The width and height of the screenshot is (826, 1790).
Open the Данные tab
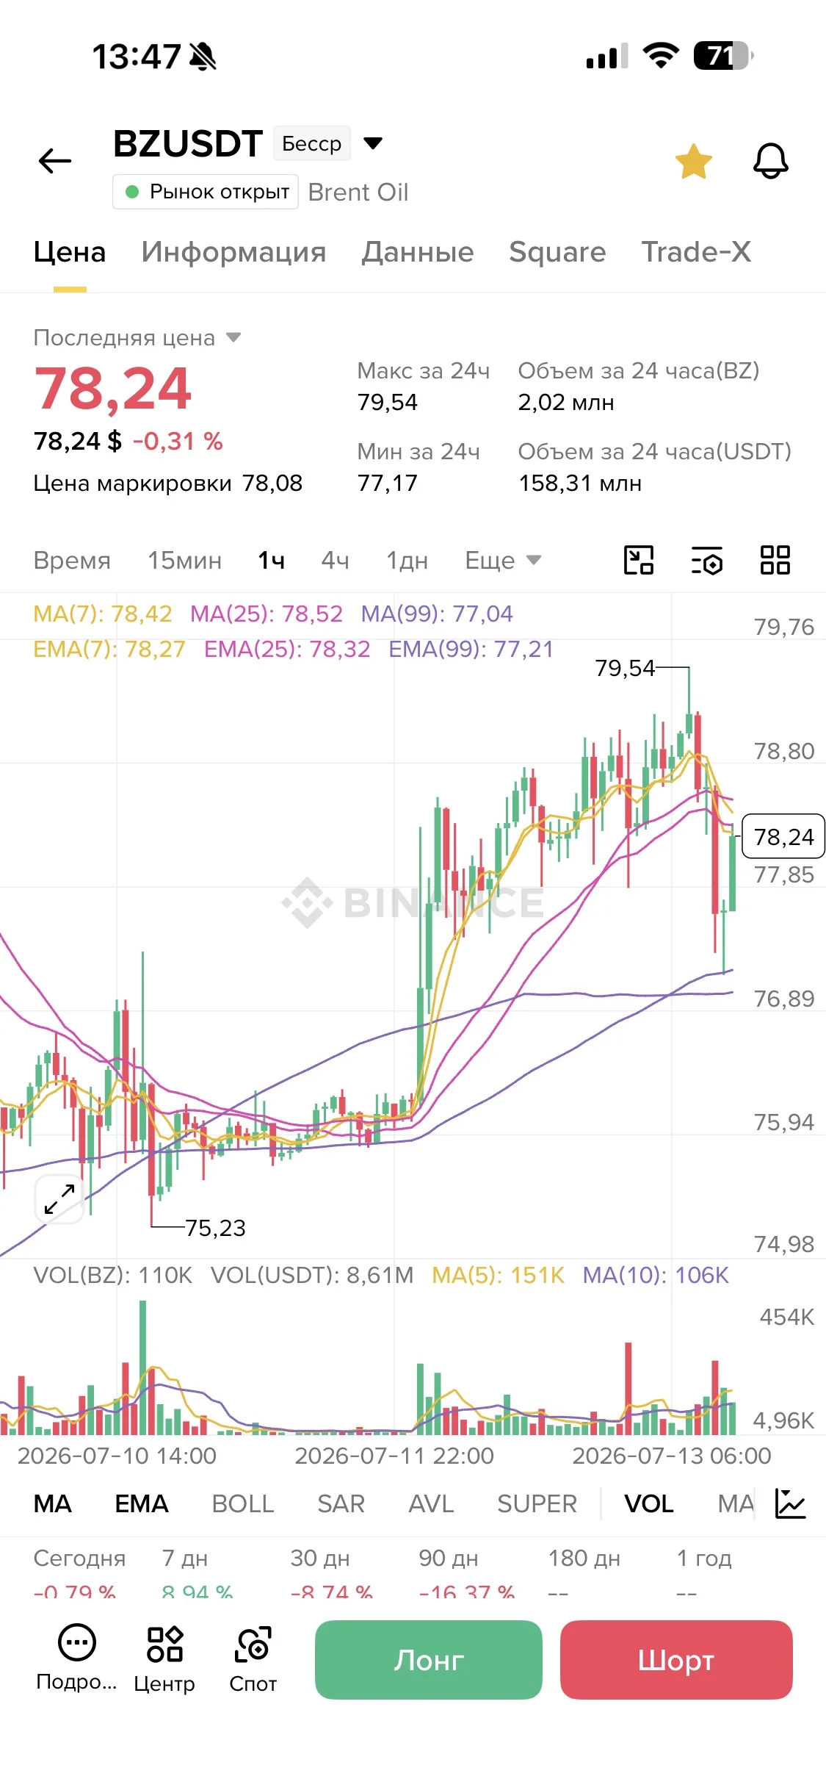pyautogui.click(x=418, y=252)
